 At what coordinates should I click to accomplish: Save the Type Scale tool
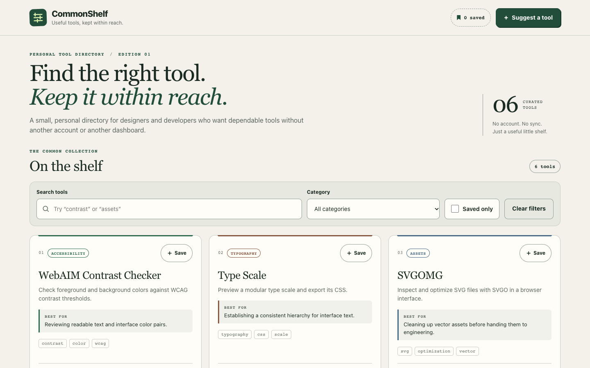pos(356,253)
